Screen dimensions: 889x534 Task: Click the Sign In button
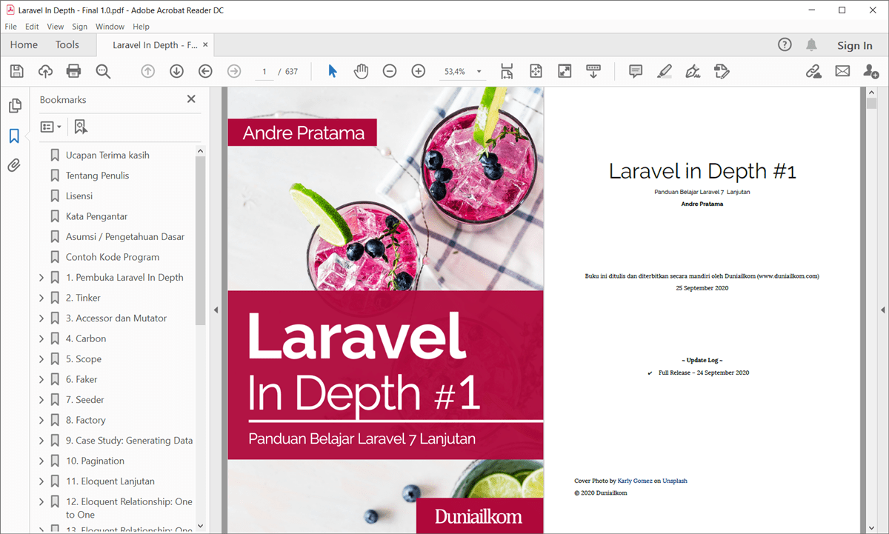tap(855, 45)
